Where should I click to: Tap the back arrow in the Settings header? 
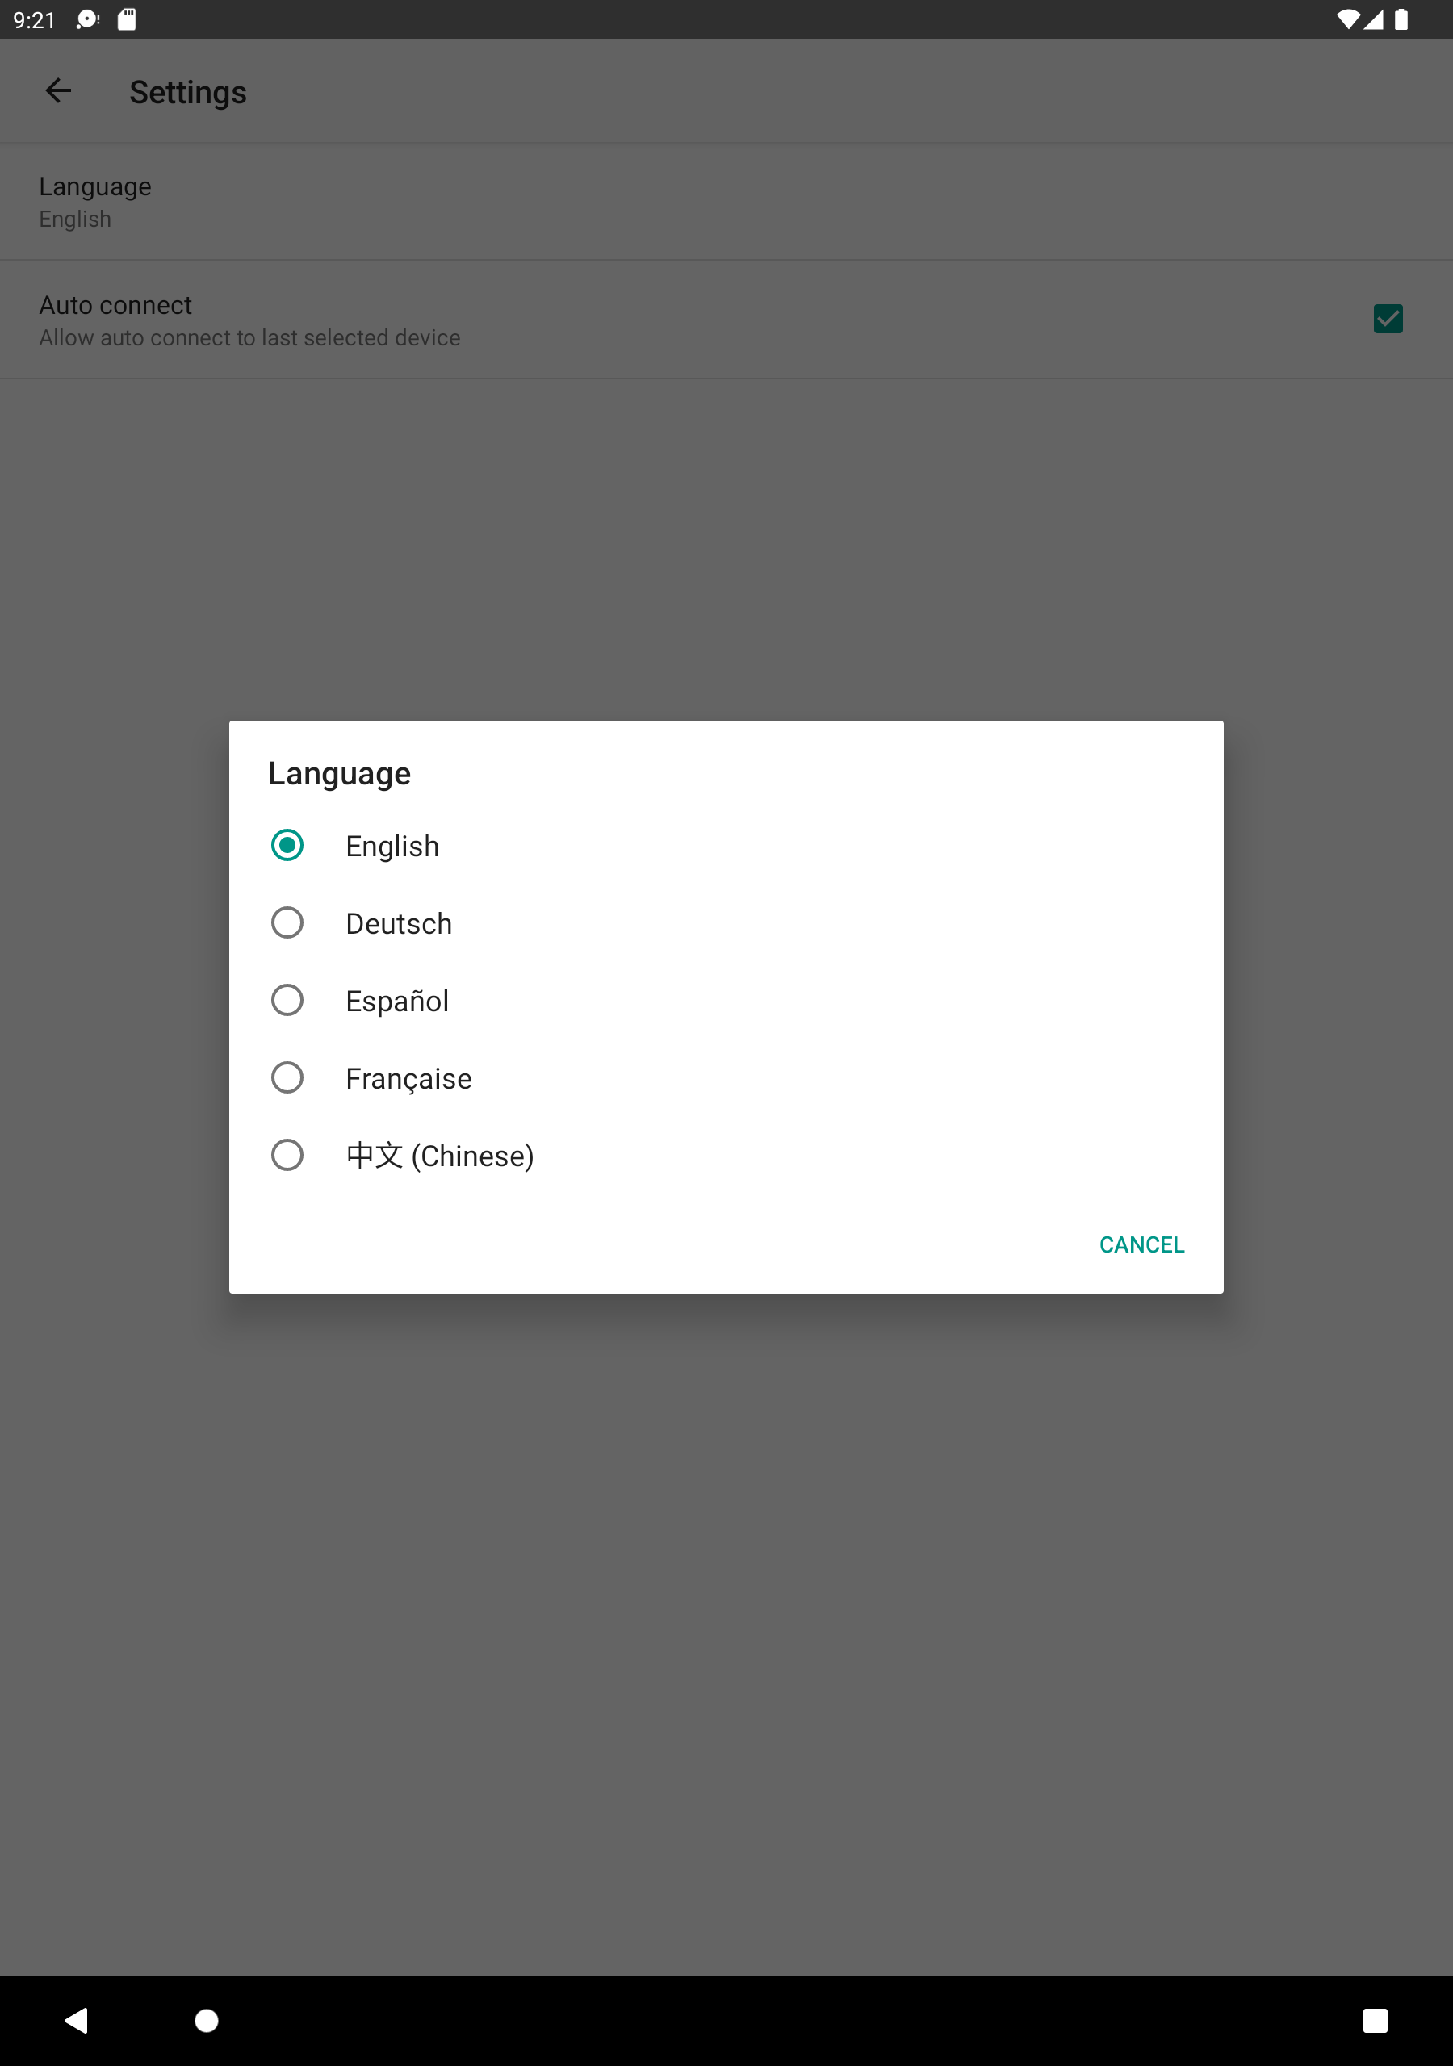[x=58, y=91]
